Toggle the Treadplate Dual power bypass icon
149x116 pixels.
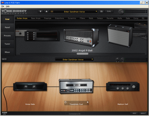pos(65,102)
